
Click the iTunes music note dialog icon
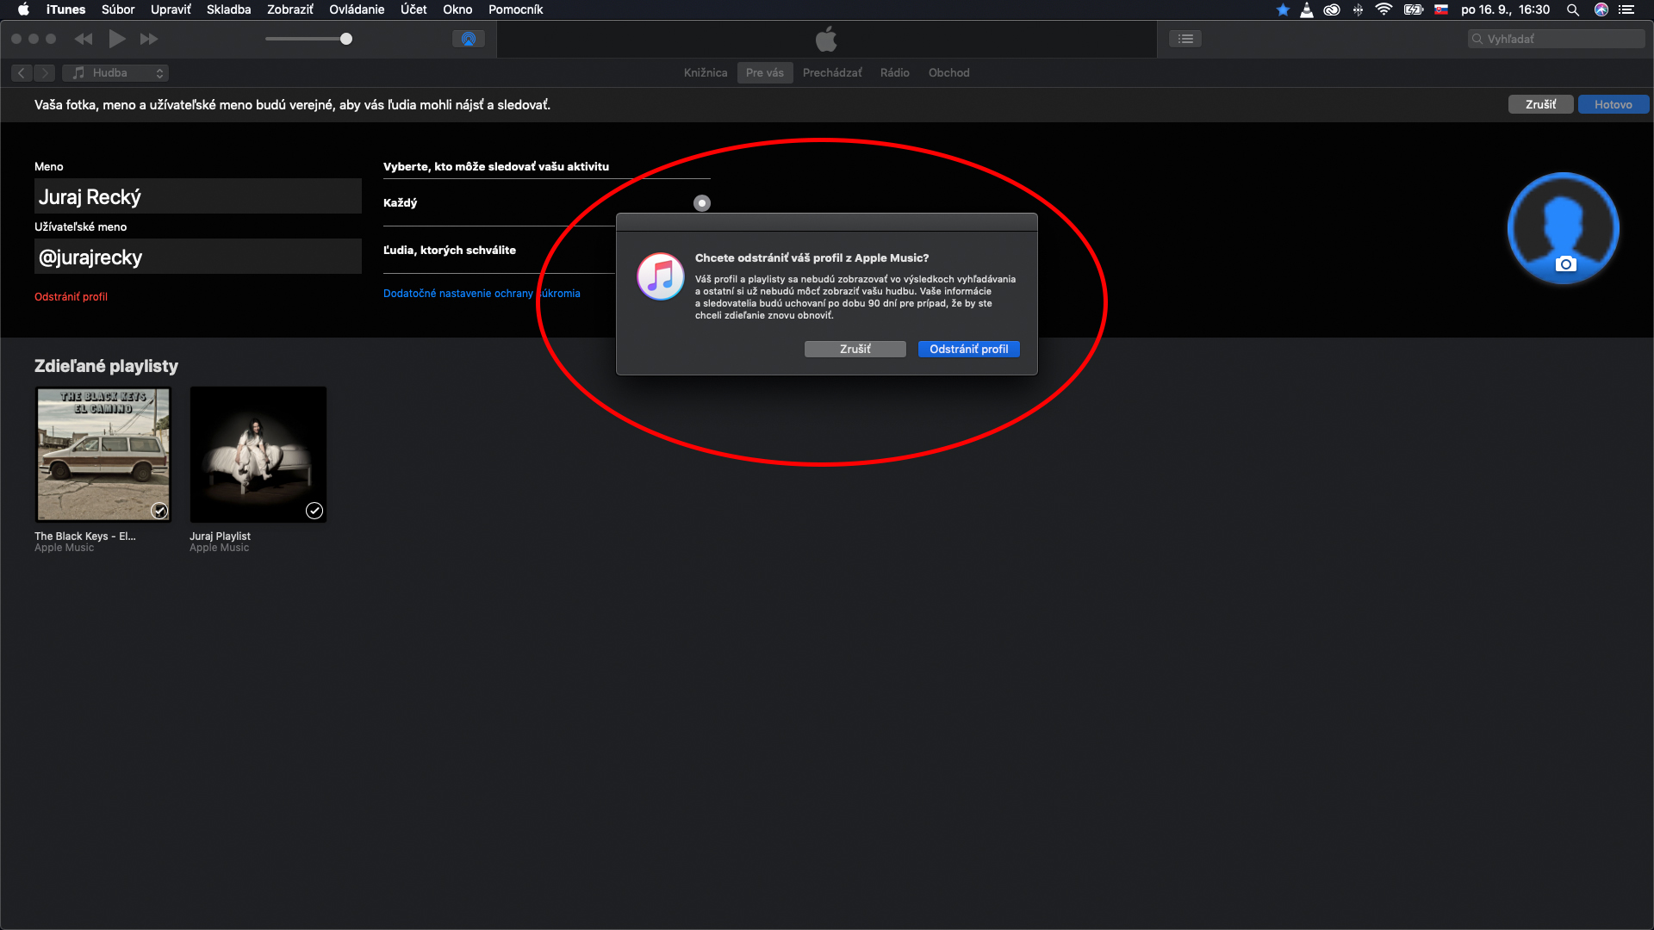pos(661,276)
